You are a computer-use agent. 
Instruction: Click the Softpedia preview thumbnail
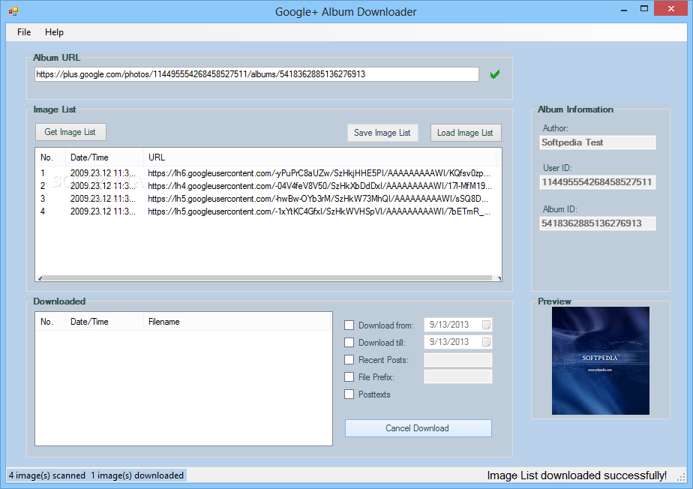[x=601, y=361]
